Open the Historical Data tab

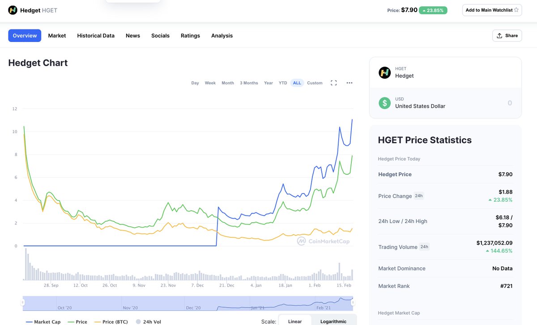[96, 36]
